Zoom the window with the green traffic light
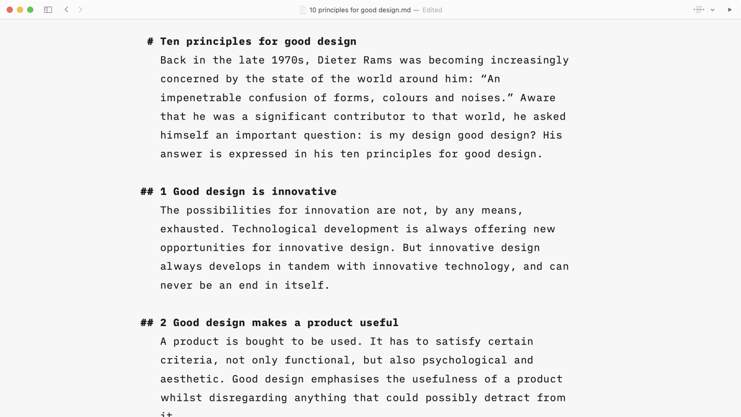 30,9
